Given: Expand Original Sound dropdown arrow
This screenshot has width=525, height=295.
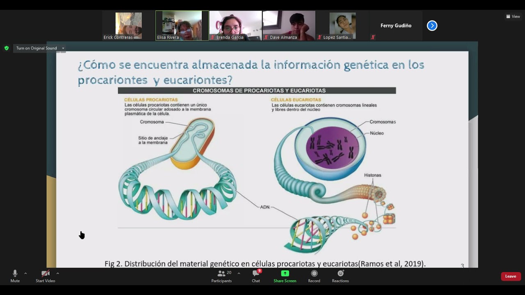Looking at the screenshot, I should (x=63, y=48).
